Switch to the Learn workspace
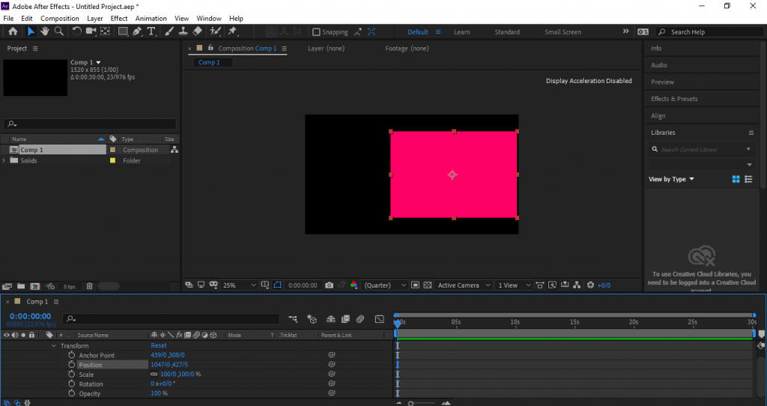 click(461, 32)
